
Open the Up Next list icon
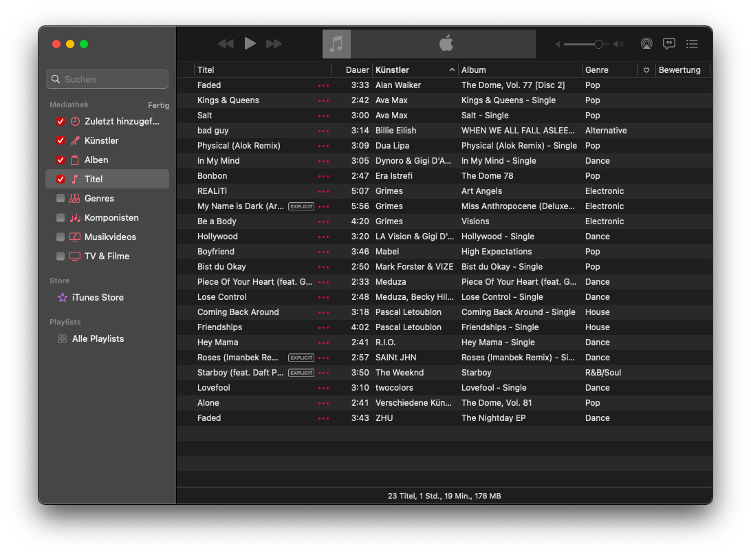pos(692,44)
